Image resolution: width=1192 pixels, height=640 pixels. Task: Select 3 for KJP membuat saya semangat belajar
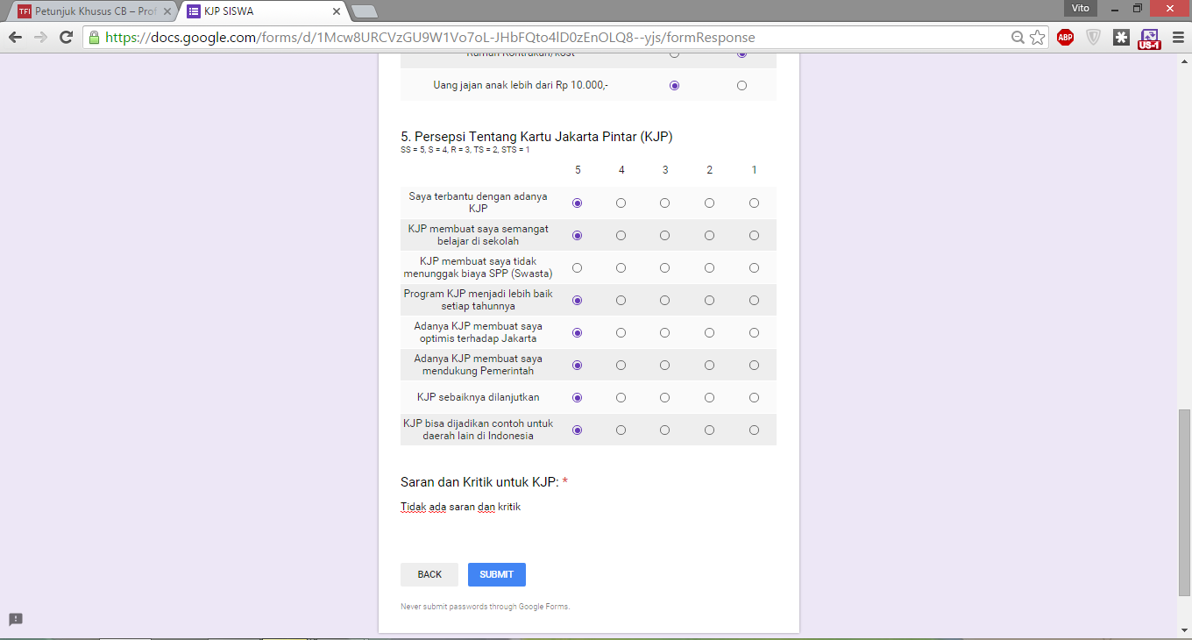tap(665, 235)
